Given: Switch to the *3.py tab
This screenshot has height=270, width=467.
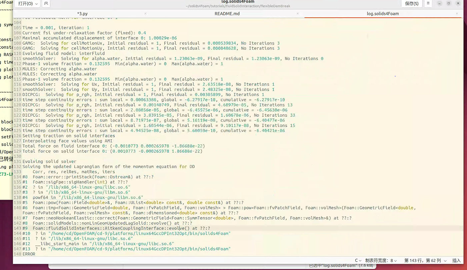Looking at the screenshot, I should (x=82, y=14).
